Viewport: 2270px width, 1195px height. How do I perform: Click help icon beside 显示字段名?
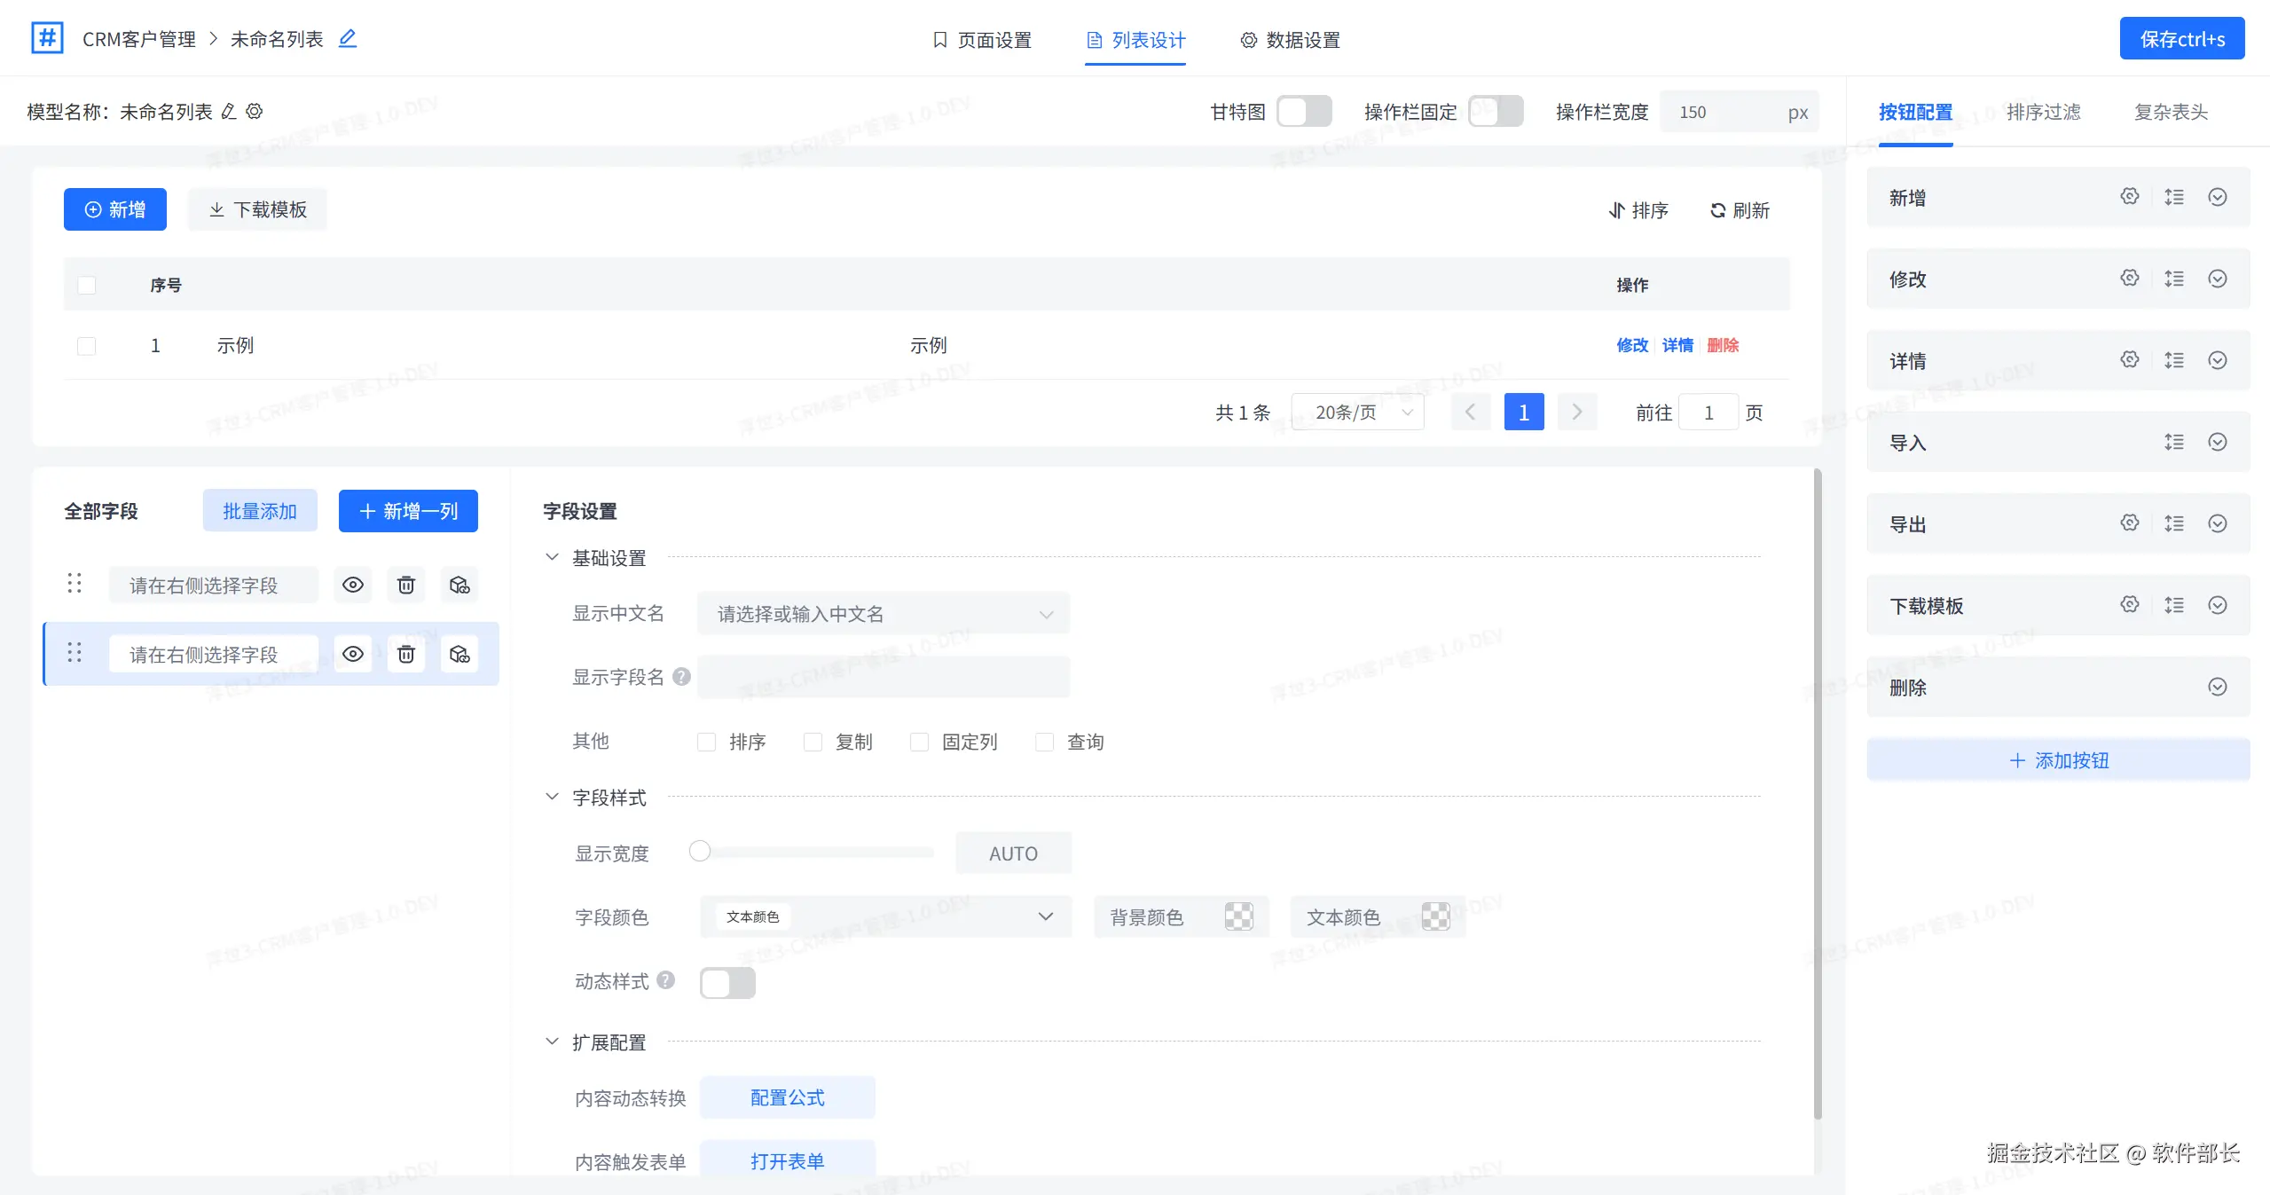[681, 677]
